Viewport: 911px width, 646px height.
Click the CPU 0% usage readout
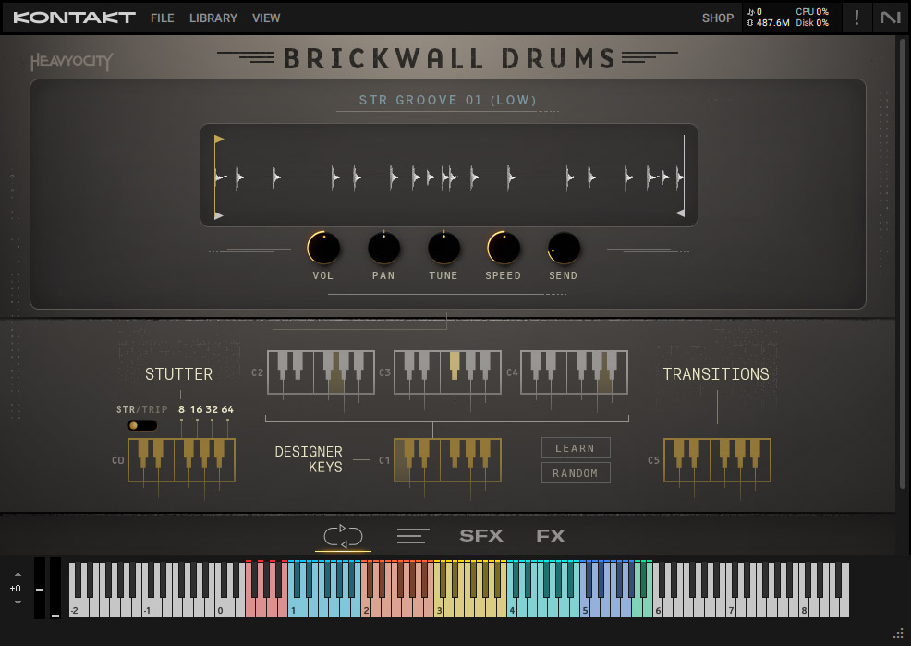click(812, 12)
